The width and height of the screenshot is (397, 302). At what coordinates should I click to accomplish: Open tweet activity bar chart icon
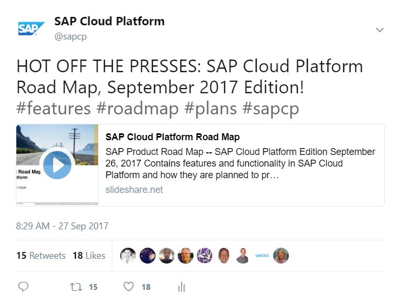point(181,287)
